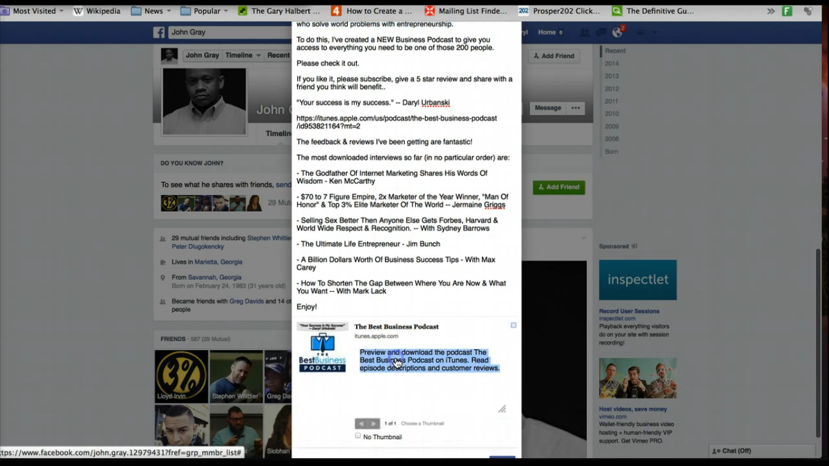Click the From location pin icon
The width and height of the screenshot is (829, 466).
pos(163,278)
